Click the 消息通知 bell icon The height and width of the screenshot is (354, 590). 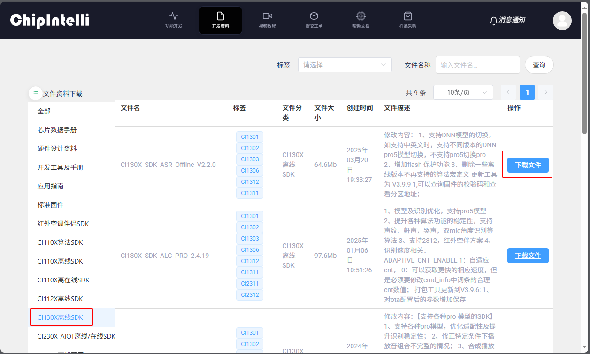click(x=493, y=21)
